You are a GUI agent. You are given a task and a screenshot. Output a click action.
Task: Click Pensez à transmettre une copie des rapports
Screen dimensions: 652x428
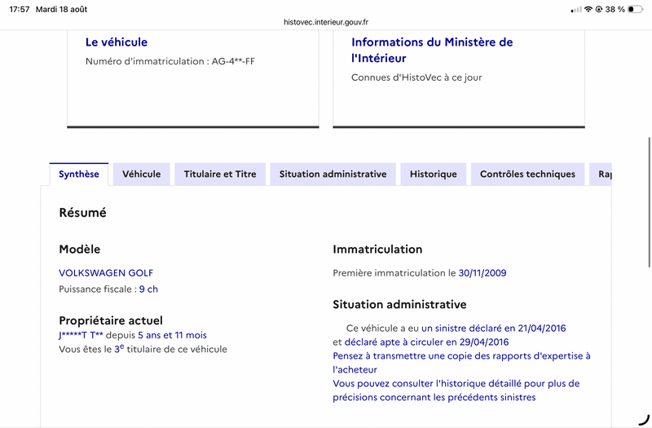(461, 363)
